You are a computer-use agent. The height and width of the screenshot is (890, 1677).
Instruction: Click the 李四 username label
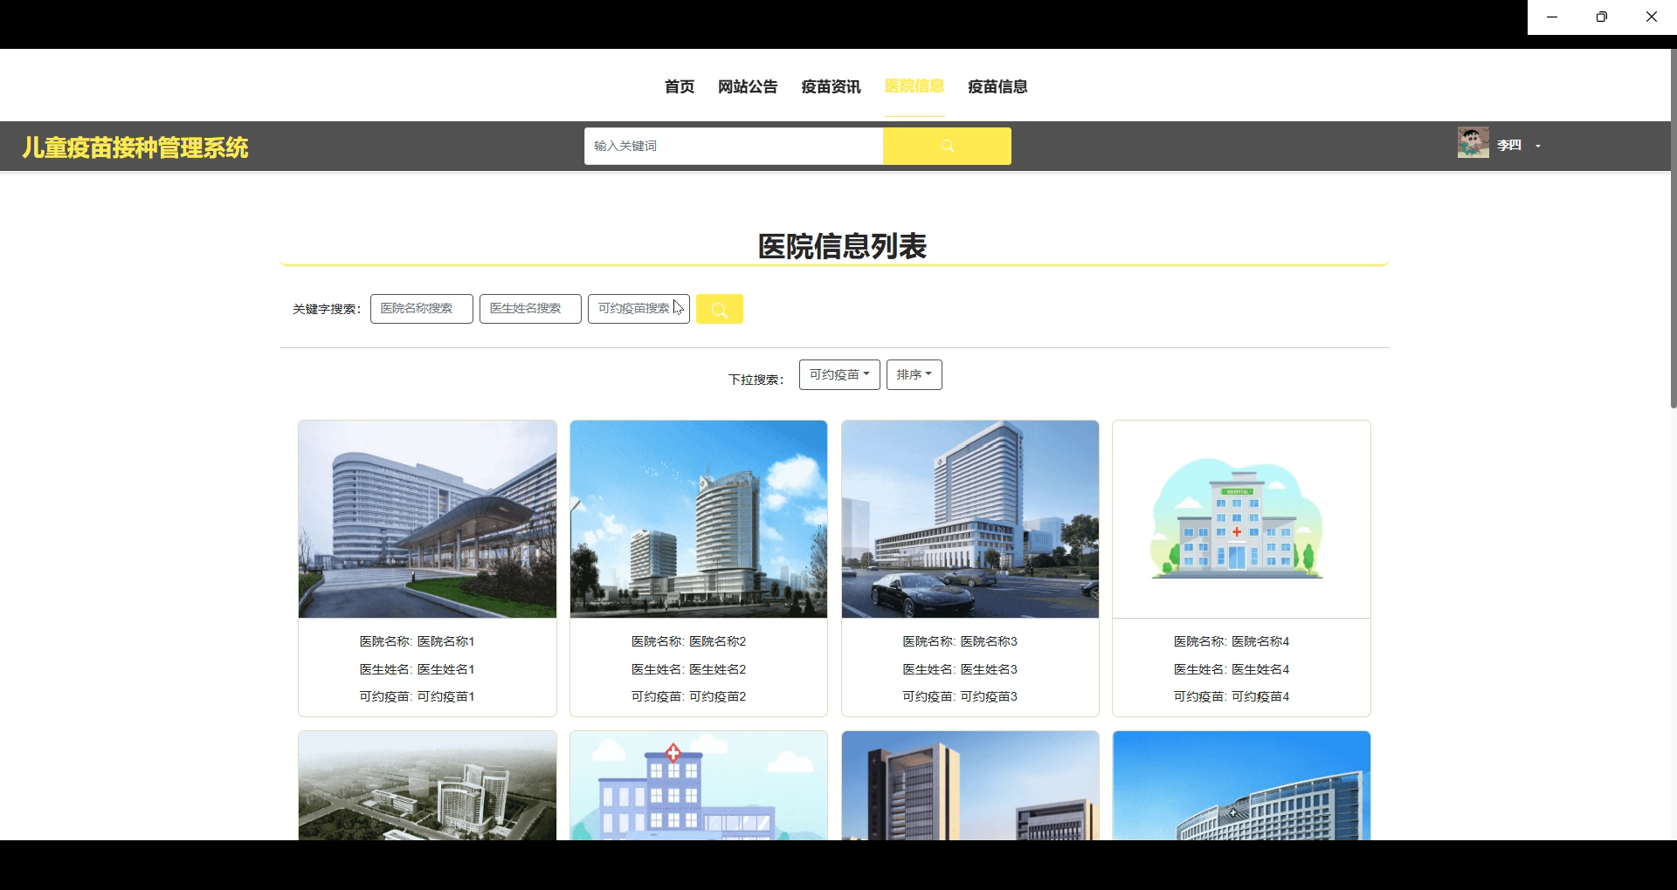[x=1508, y=146]
